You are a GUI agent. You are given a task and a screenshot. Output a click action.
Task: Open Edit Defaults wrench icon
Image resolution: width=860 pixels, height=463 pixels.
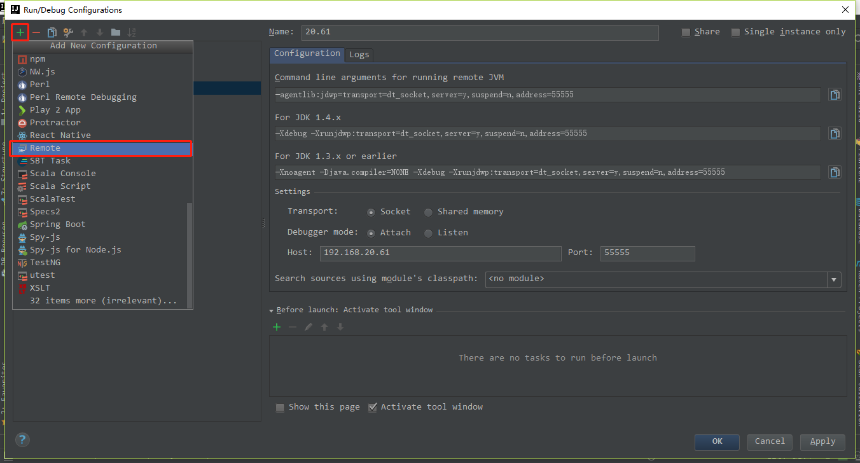pos(68,32)
